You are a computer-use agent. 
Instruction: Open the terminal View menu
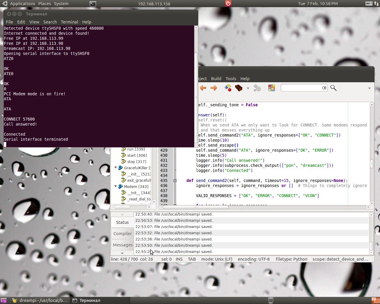34,22
